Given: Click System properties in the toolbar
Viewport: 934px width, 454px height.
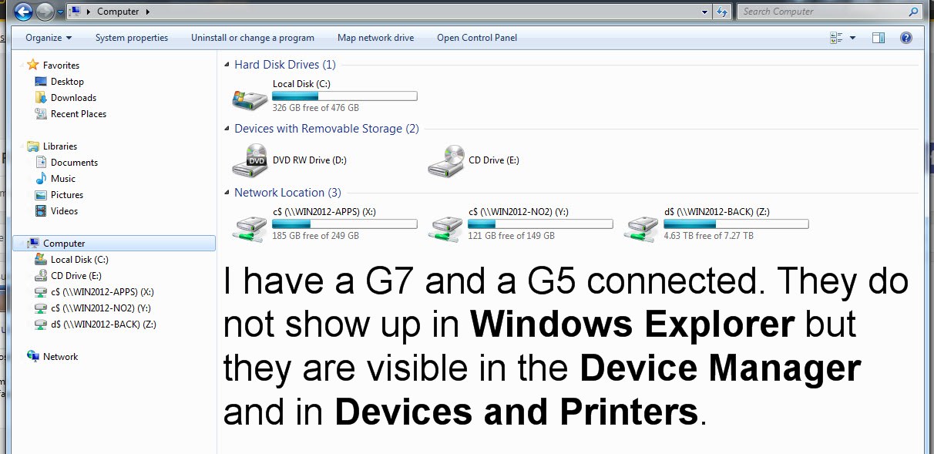Looking at the screenshot, I should pos(132,38).
